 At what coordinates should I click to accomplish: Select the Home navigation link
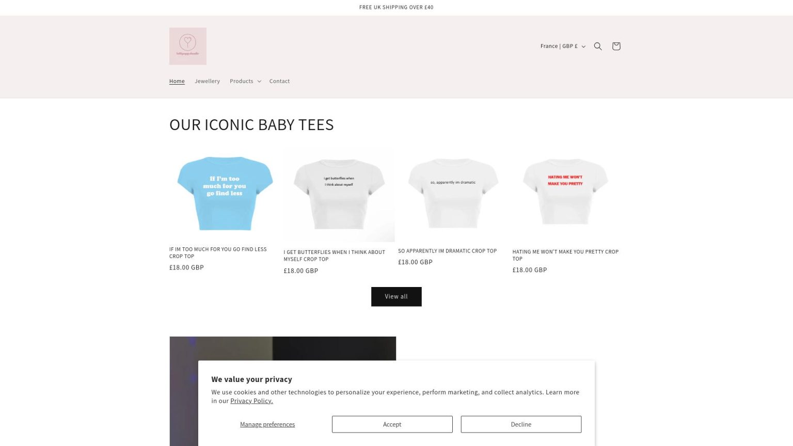click(x=177, y=82)
